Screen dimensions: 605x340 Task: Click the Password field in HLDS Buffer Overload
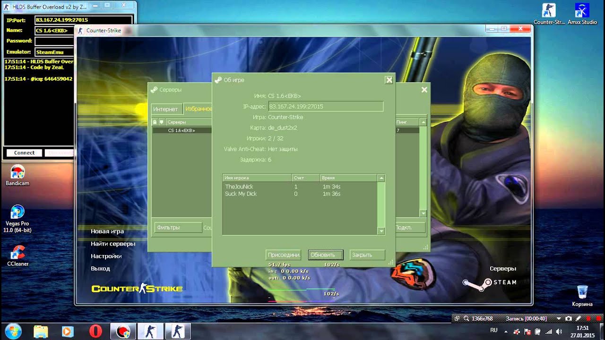pyautogui.click(x=54, y=41)
